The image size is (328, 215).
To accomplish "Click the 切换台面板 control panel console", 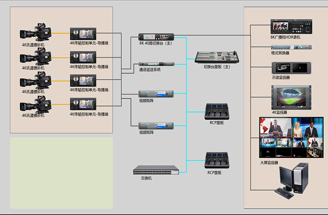I will (x=218, y=57).
